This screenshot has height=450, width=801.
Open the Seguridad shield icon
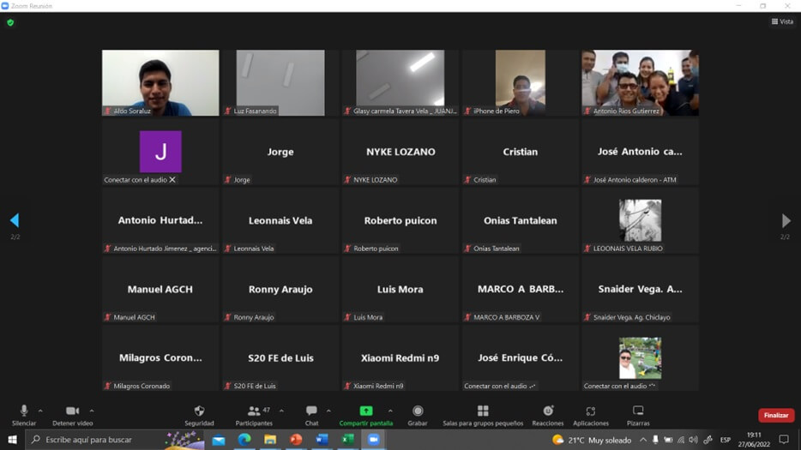(x=199, y=412)
